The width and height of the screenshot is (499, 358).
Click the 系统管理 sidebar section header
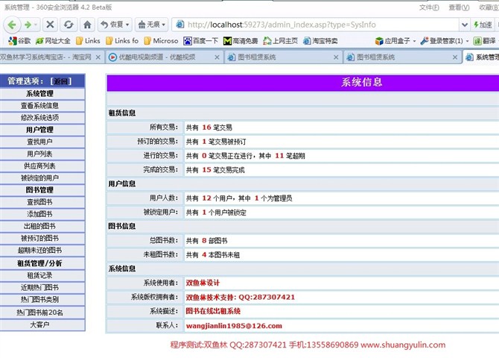(x=39, y=93)
